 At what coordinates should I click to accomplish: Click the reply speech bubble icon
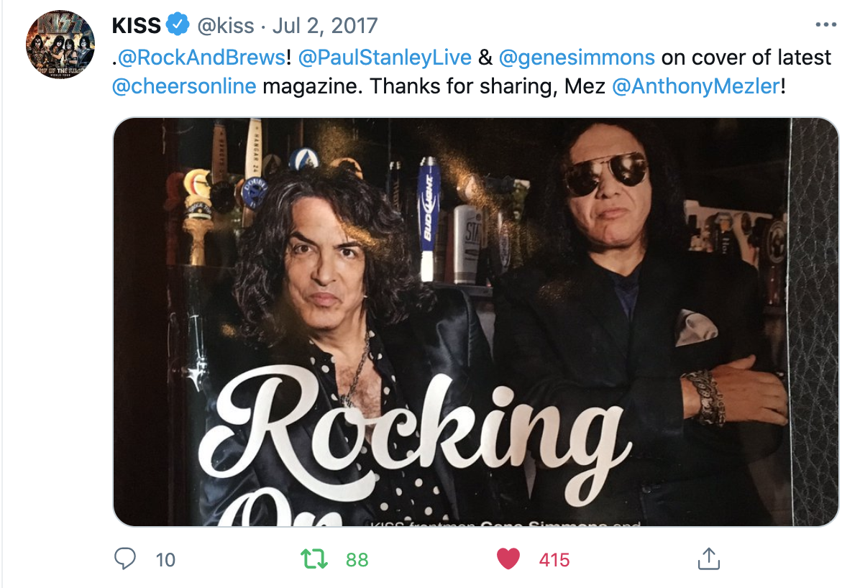(124, 559)
